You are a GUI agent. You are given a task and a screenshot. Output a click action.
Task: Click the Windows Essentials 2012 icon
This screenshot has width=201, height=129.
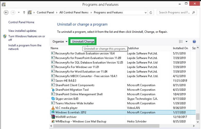click(53, 112)
